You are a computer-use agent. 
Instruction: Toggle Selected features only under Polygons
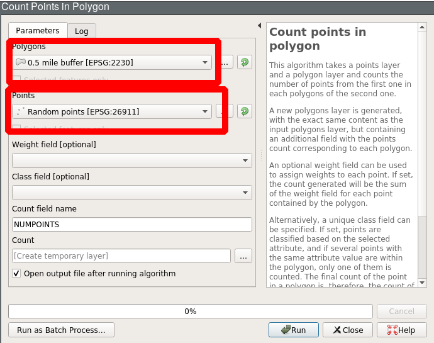coord(17,80)
